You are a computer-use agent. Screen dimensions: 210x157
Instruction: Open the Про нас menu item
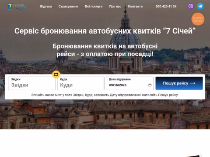click(115, 7)
